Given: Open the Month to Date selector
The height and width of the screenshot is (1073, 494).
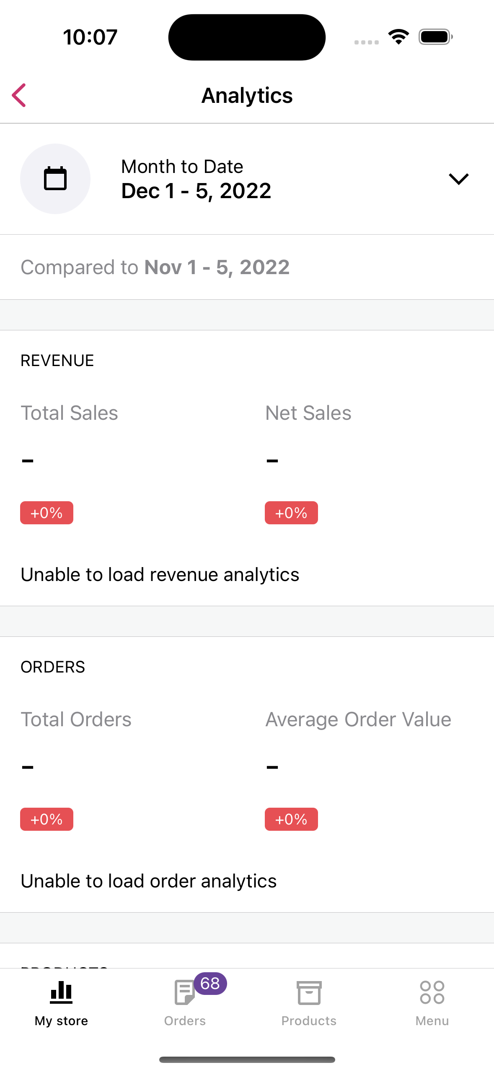Looking at the screenshot, I should point(182,167).
